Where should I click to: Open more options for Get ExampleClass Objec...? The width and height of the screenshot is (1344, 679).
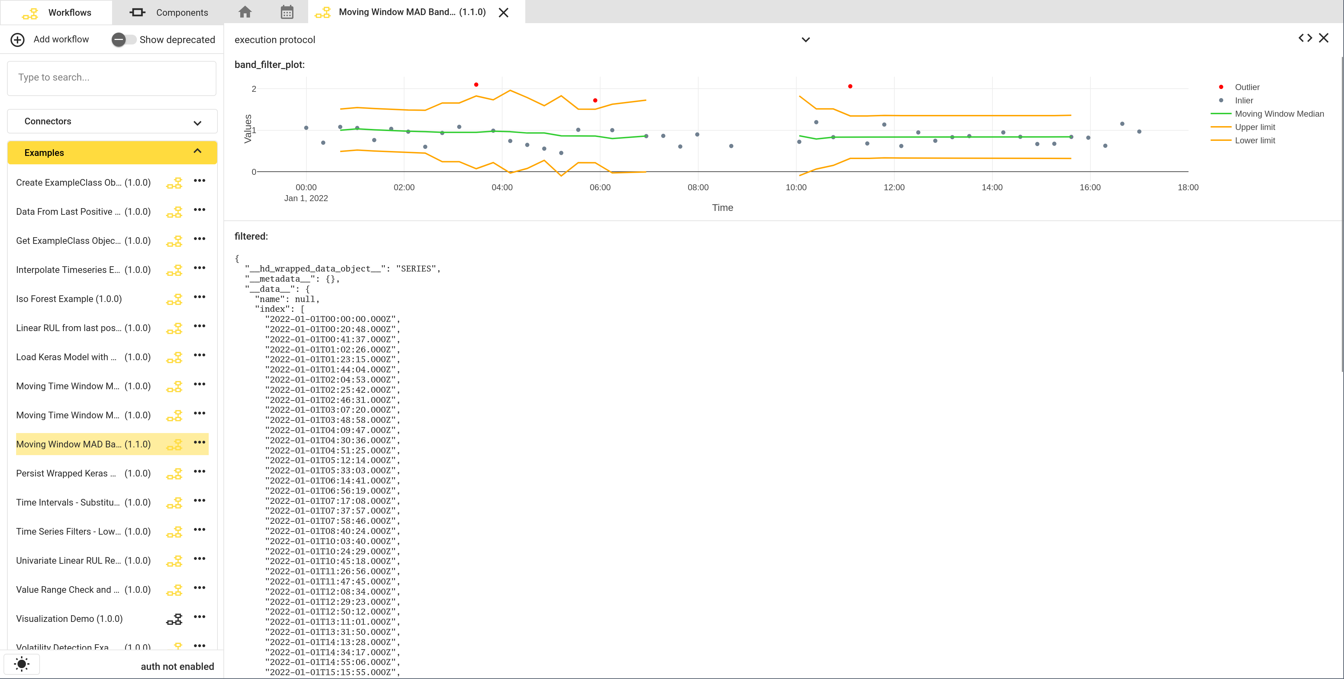199,239
